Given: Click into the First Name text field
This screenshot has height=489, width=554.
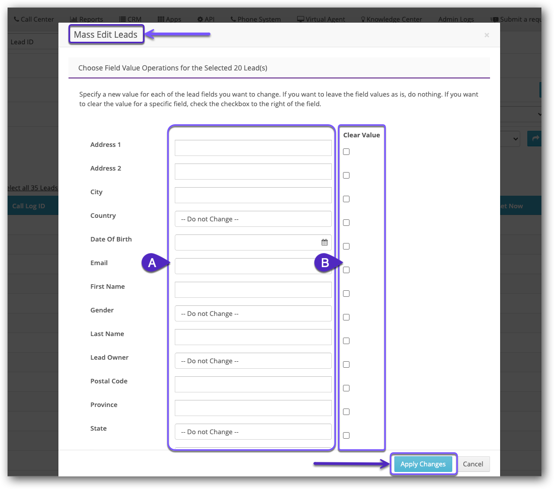Looking at the screenshot, I should pos(253,290).
